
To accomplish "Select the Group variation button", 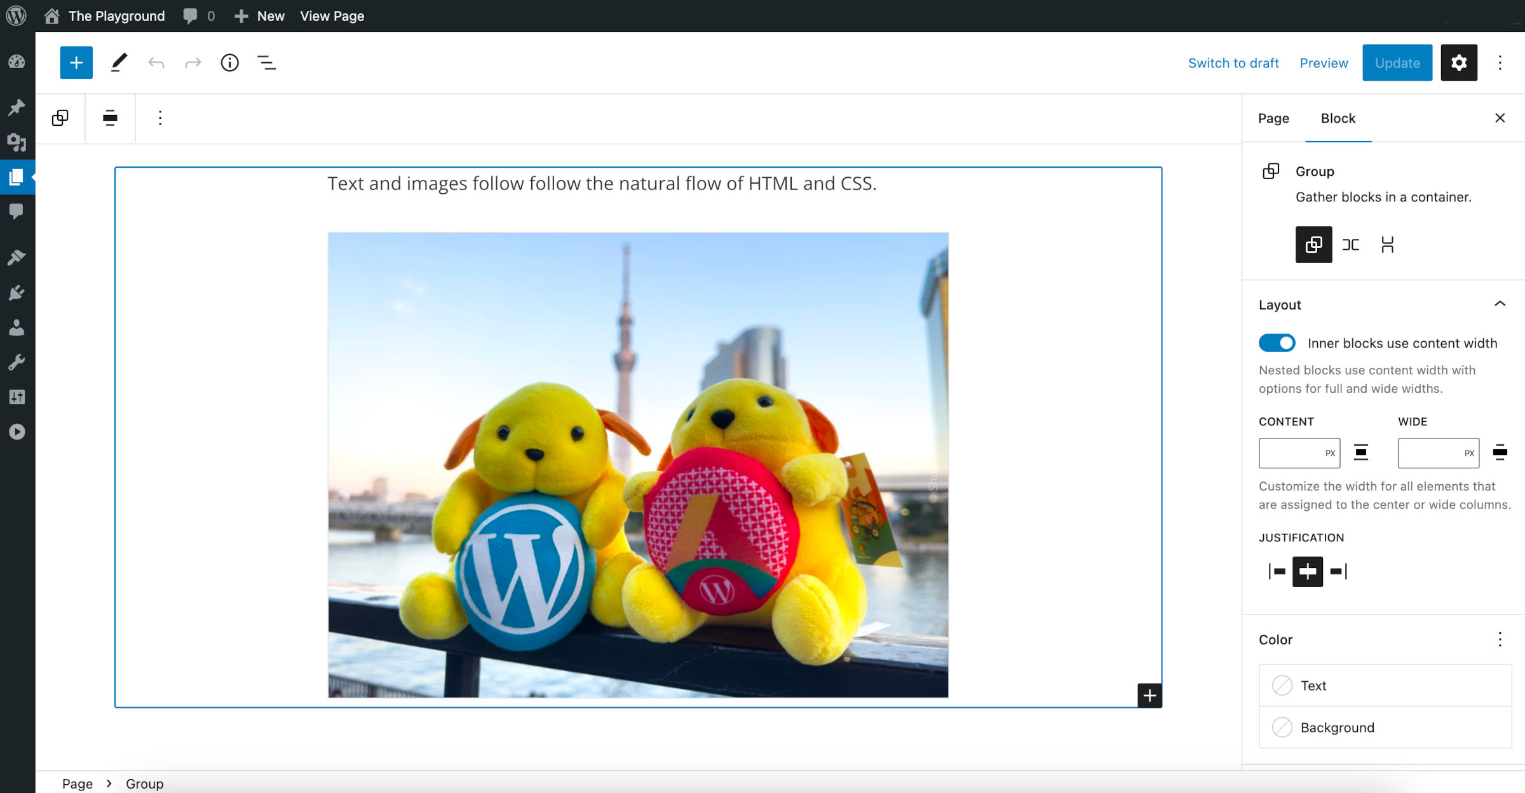I will pyautogui.click(x=1314, y=245).
